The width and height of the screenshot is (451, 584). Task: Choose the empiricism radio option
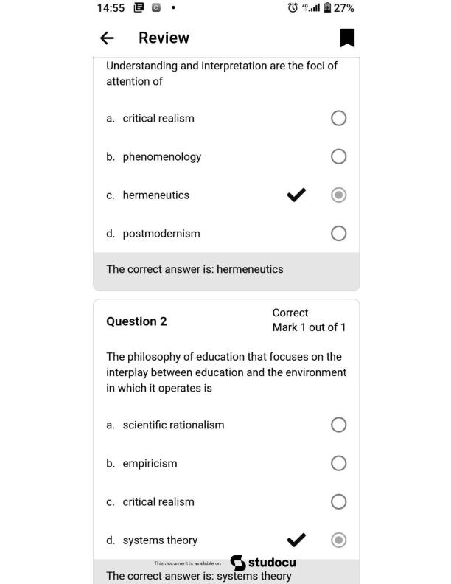pos(339,463)
